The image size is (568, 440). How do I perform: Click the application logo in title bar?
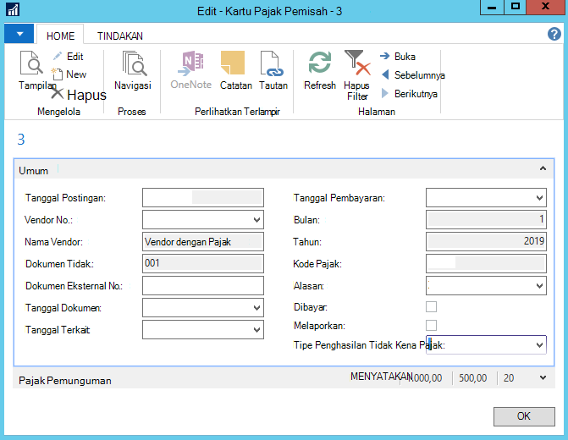click(13, 9)
